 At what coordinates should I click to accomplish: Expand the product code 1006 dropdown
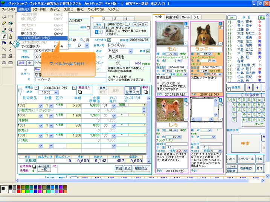point(40,116)
